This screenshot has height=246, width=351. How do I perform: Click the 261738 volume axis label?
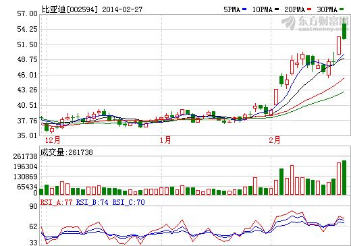click(x=25, y=156)
